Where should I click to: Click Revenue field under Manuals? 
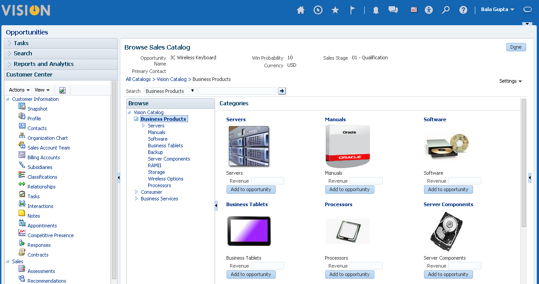366,181
